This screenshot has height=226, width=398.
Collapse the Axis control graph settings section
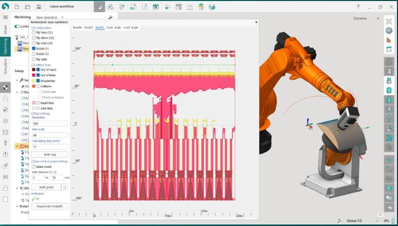pyautogui.click(x=33, y=161)
